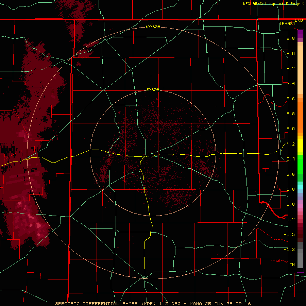Click the cyan swatch in the legend
The image size is (306, 306).
[x=300, y=187]
